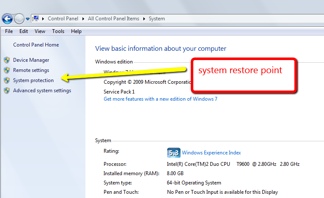Click the Back navigation arrow button
324x198 pixels.
coord(7,19)
